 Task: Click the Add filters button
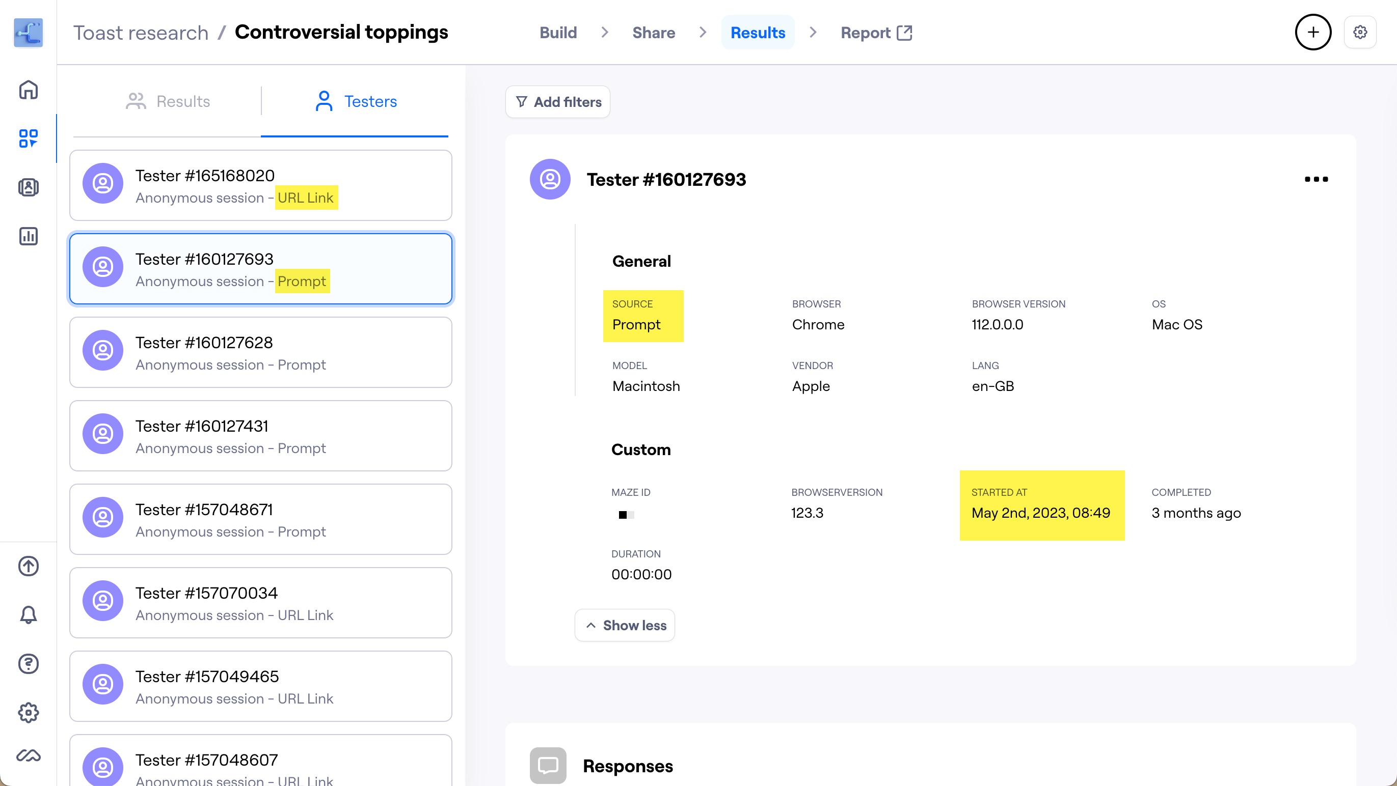coord(557,101)
